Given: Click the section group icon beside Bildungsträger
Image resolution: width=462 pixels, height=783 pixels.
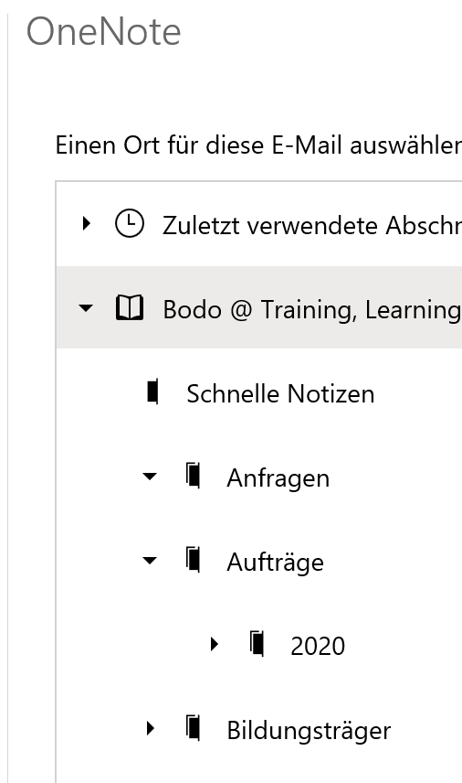Looking at the screenshot, I should pyautogui.click(x=194, y=727).
